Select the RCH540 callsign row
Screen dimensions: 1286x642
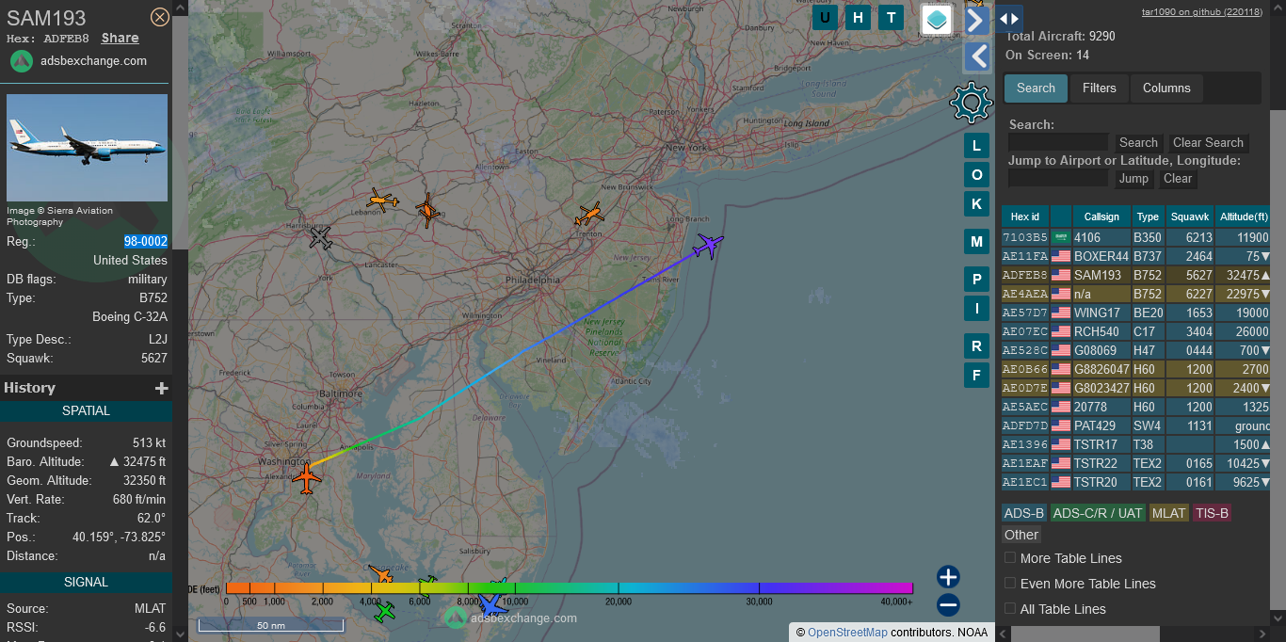(1135, 331)
